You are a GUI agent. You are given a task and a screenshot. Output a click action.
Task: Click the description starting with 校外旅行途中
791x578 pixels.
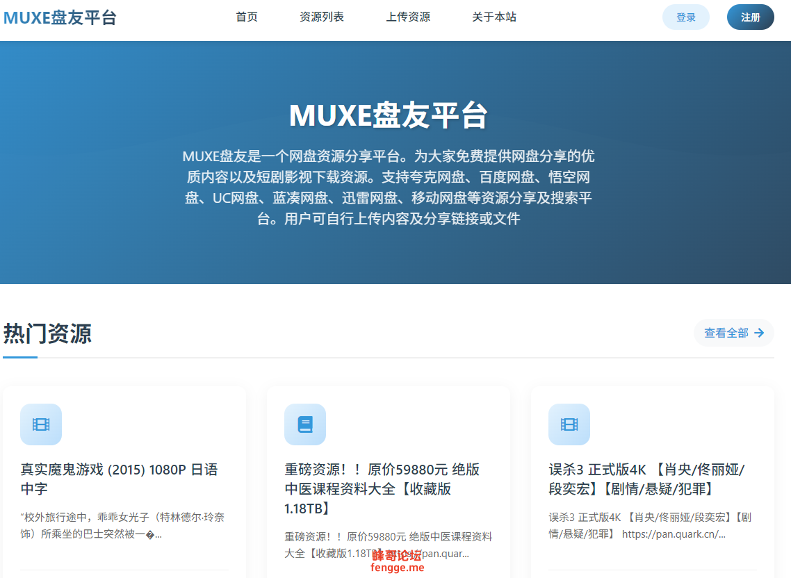point(122,525)
